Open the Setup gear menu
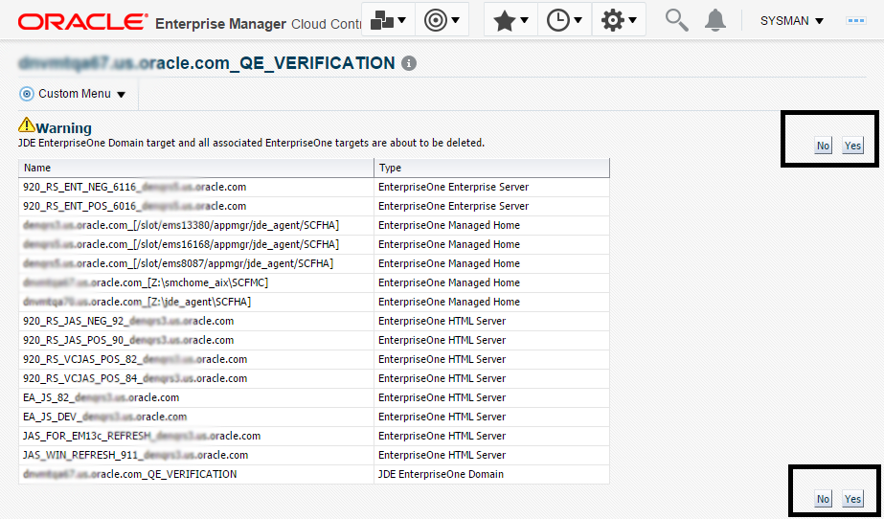Image resolution: width=884 pixels, height=519 pixels. (619, 20)
